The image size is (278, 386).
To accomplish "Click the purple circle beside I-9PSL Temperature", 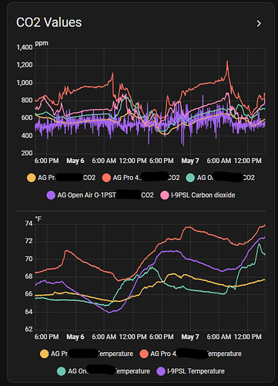I will click(161, 371).
